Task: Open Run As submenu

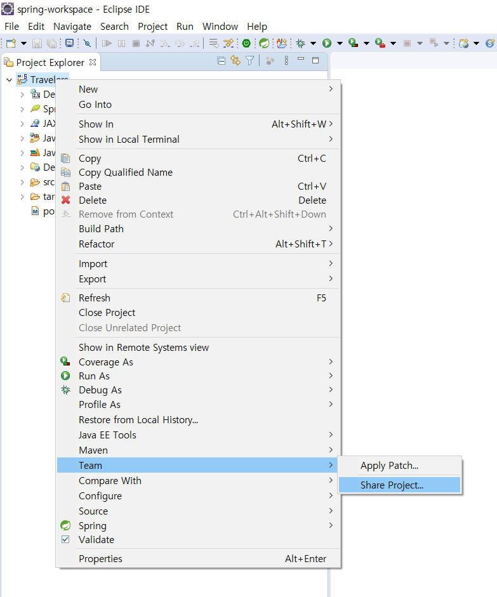Action: tap(198, 376)
